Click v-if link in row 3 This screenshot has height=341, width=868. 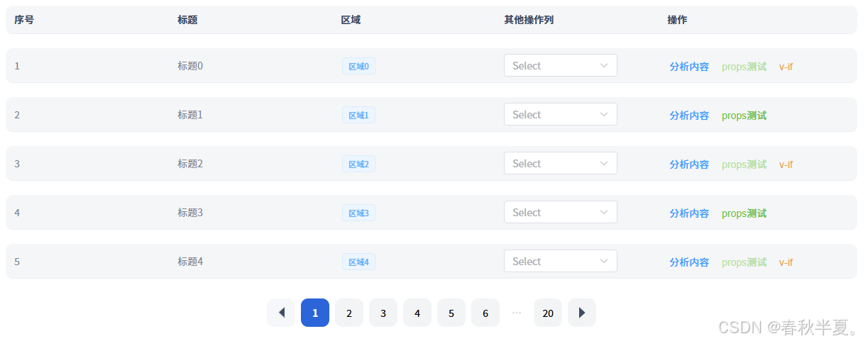pyautogui.click(x=786, y=164)
